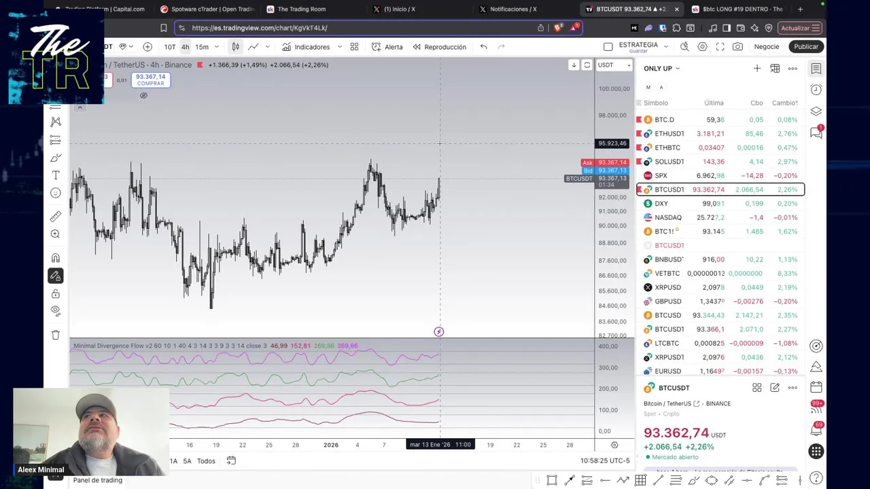This screenshot has width=870, height=489.
Task: Open watchlist advanced table view
Action: coord(775,69)
